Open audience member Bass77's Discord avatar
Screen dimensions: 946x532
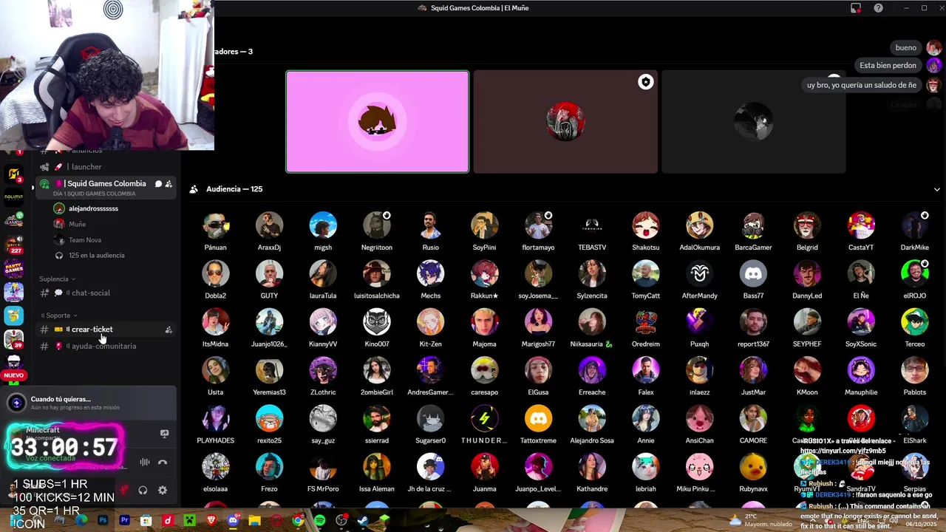point(753,273)
